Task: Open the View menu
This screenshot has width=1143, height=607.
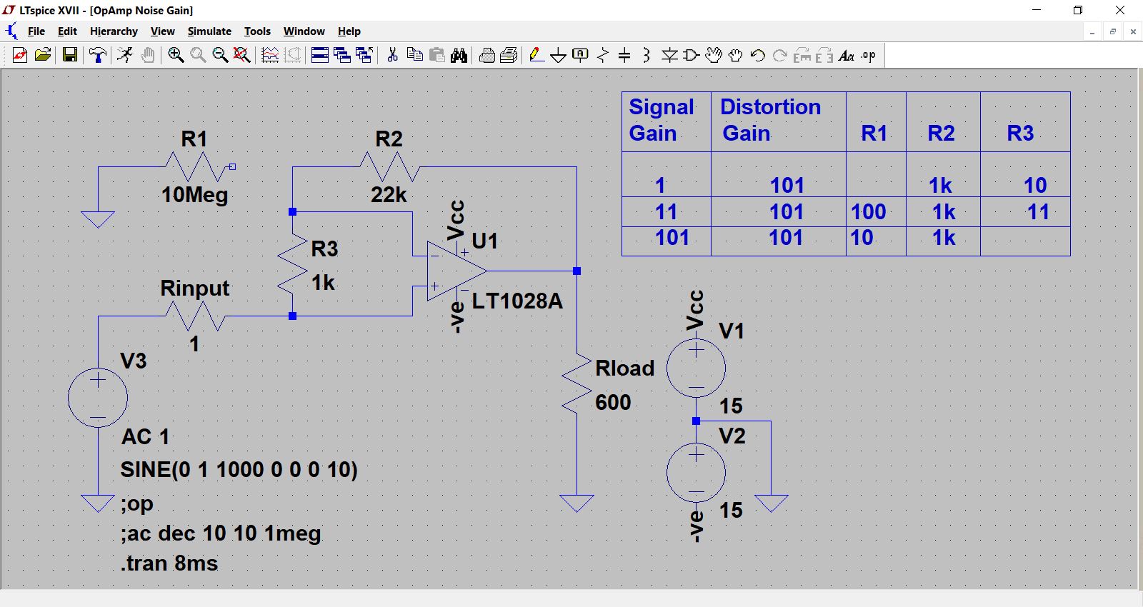Action: coord(163,31)
